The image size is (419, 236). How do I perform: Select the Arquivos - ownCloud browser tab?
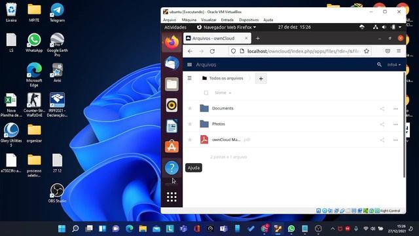tap(217, 39)
